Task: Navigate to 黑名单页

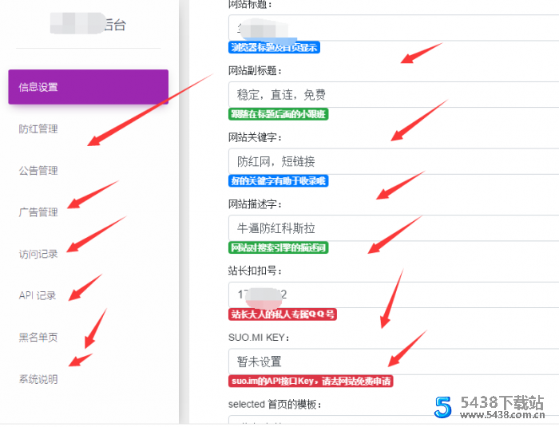Action: click(38, 338)
